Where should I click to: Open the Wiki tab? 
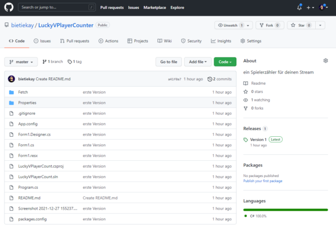164,41
